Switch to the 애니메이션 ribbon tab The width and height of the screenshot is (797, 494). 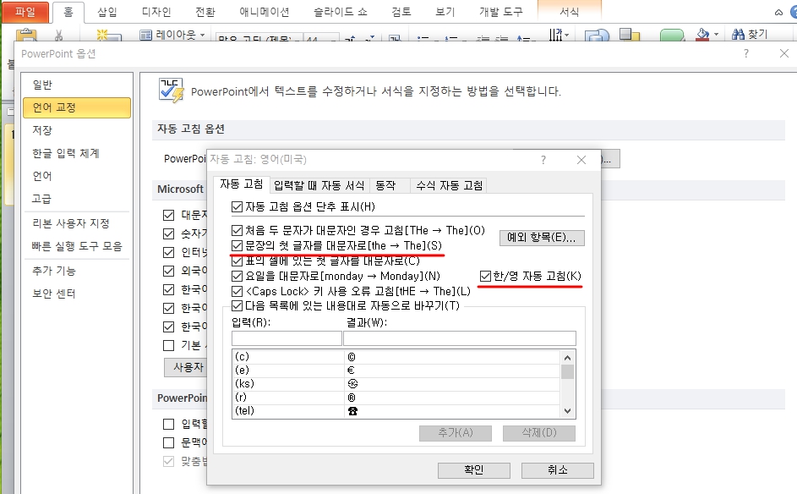coord(265,12)
